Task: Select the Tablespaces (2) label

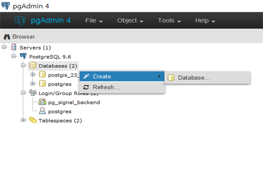Action: point(60,121)
